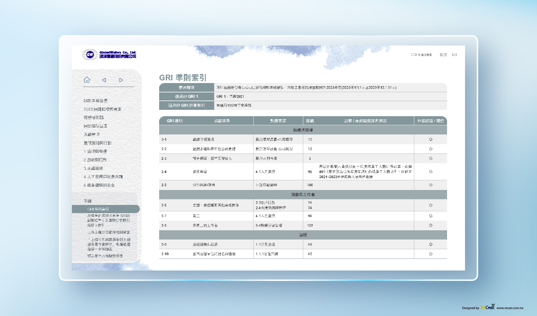Viewport: 537px width, 316px height.
Task: Click GRI code 2-10 cell
Action: pos(165,254)
